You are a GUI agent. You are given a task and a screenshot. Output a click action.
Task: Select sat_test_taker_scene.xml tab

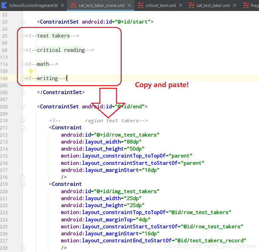pyautogui.click(x=101, y=5)
